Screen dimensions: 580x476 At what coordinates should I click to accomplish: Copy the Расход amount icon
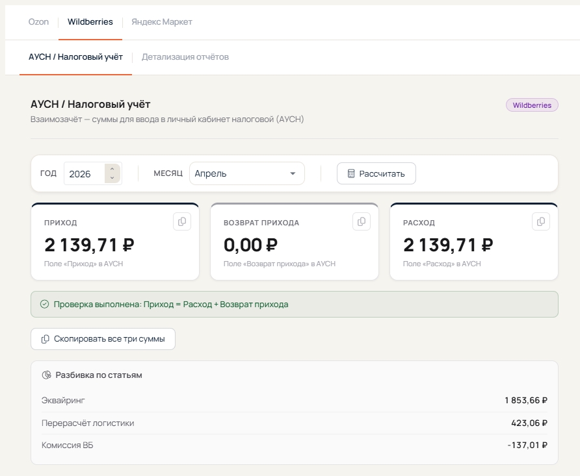pos(541,221)
